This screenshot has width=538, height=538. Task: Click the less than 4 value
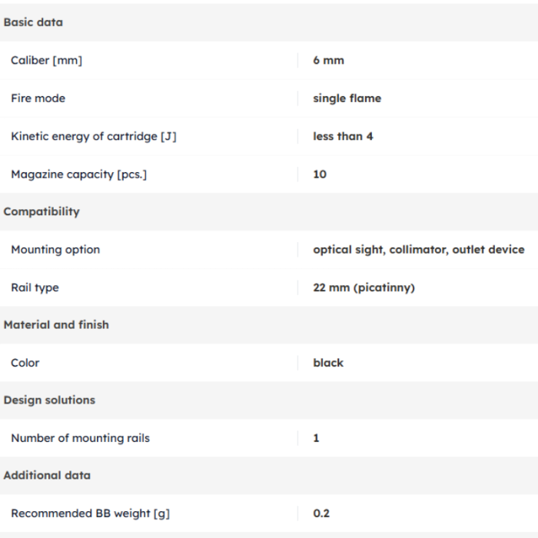click(343, 137)
